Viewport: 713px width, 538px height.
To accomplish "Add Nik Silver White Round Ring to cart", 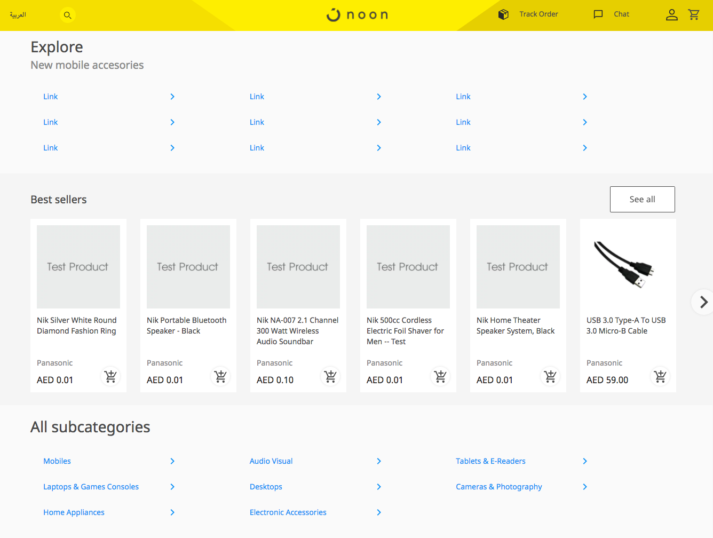I will [110, 376].
